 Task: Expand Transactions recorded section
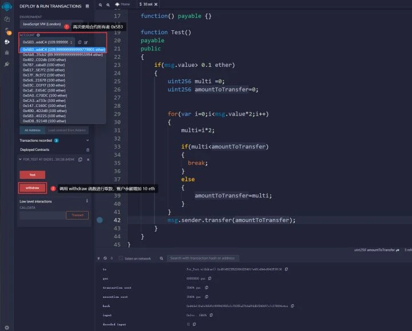click(88, 141)
